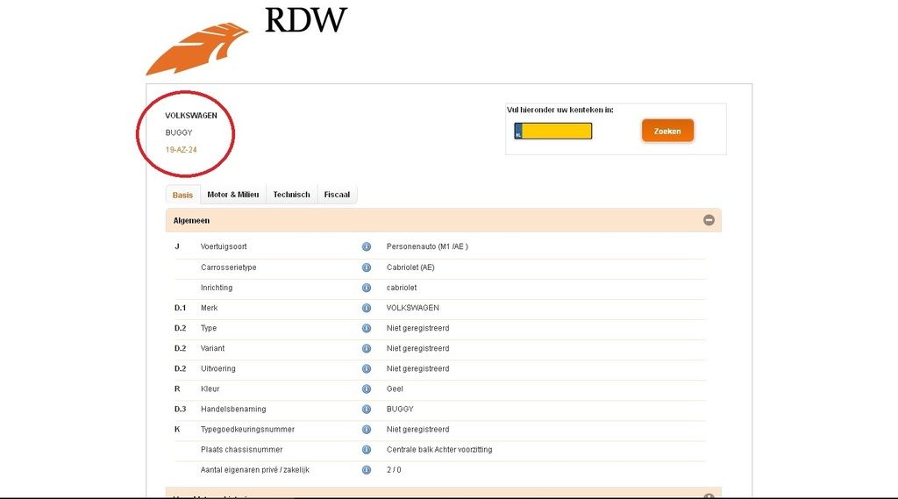Image resolution: width=898 pixels, height=499 pixels.
Task: Click the owners value 2 / 0
Action: click(394, 470)
